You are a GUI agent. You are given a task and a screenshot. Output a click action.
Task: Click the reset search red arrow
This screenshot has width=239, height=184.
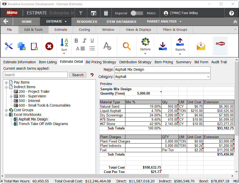(x=92, y=75)
